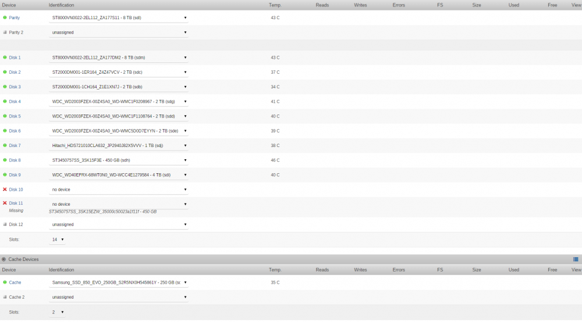Open the Disk 6 link
The image size is (582, 322).
click(x=15, y=131)
